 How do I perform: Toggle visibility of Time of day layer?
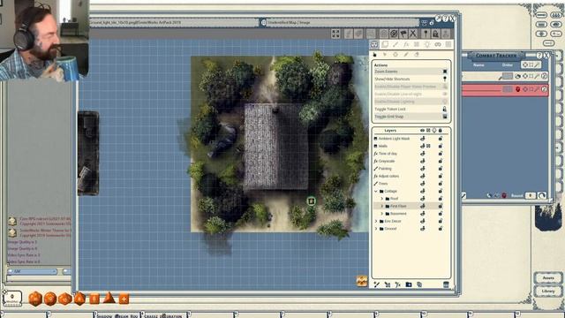423,154
